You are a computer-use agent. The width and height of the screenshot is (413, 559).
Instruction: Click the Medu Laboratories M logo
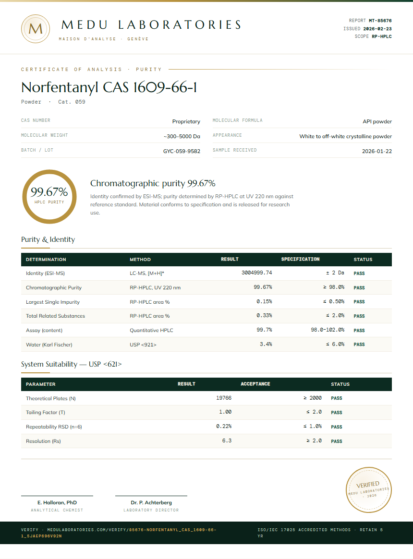click(36, 29)
